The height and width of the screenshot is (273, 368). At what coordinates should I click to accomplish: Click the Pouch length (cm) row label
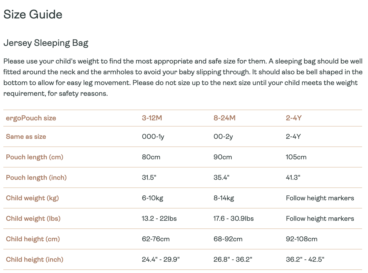tap(35, 157)
